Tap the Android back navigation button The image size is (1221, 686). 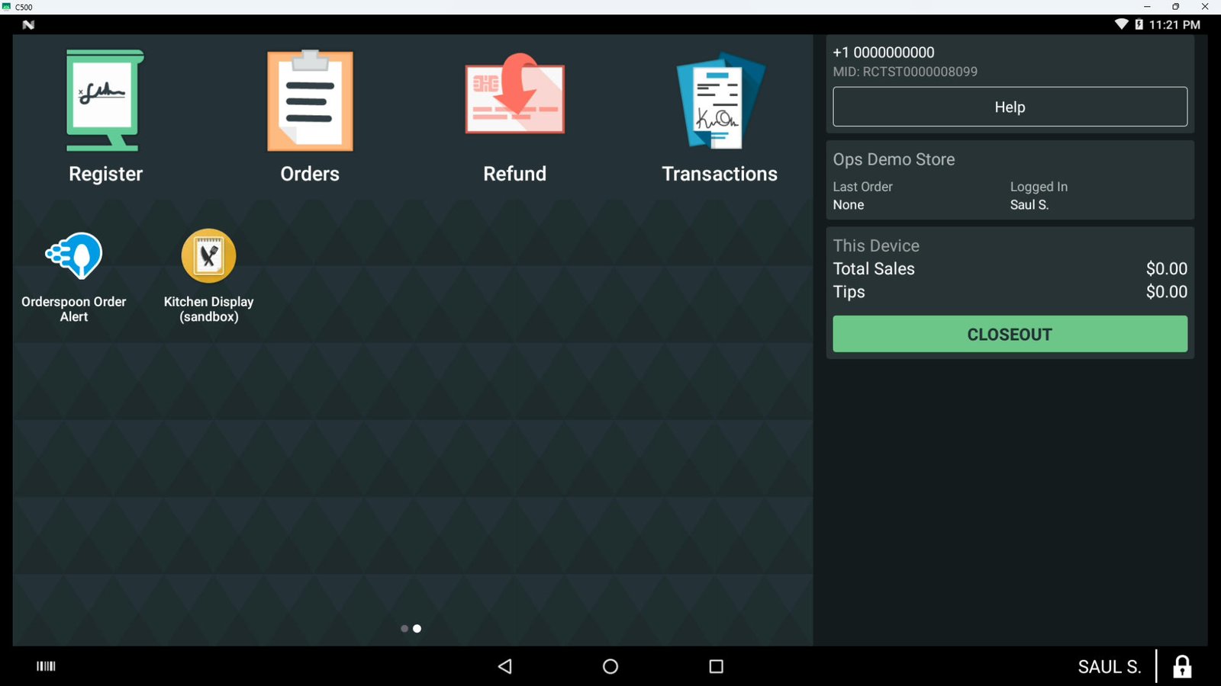coord(504,666)
